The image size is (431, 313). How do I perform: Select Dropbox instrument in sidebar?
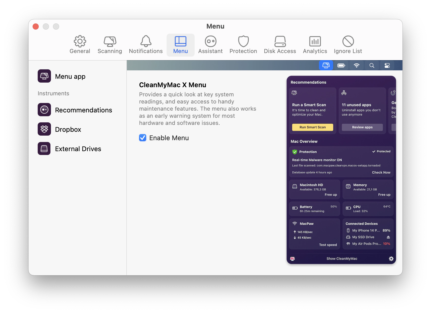(x=59, y=129)
